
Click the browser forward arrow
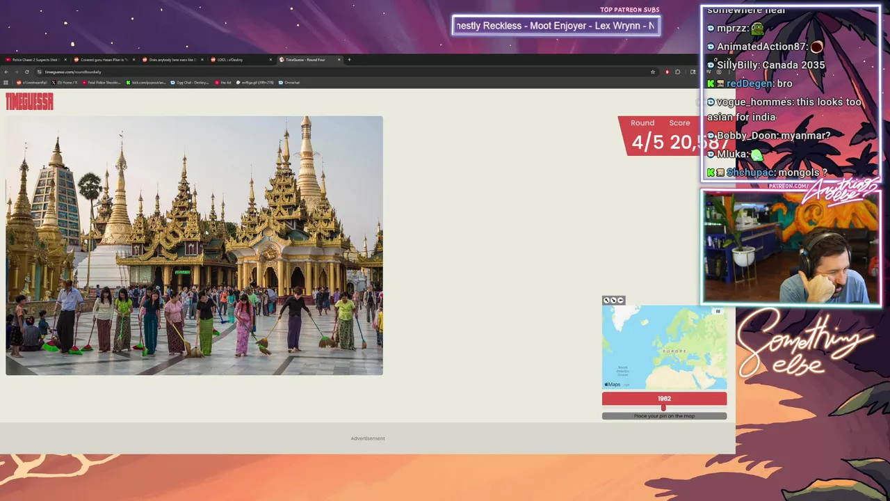[16, 72]
